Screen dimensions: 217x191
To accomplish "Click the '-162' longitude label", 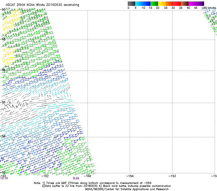I will 45,176.
